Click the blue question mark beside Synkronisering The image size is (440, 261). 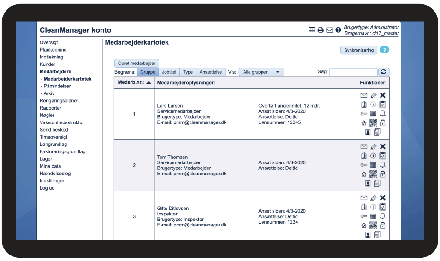click(x=384, y=50)
